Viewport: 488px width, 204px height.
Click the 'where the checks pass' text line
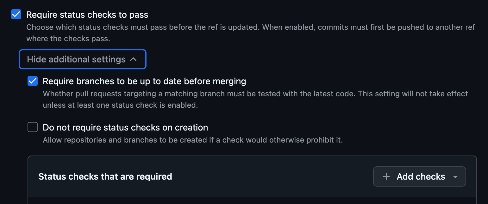[x=68, y=39]
